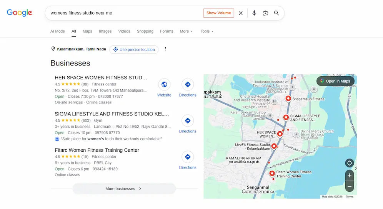Image resolution: width=383 pixels, height=209 pixels.
Task: Click the (15) reviews count
Action: coord(85,157)
